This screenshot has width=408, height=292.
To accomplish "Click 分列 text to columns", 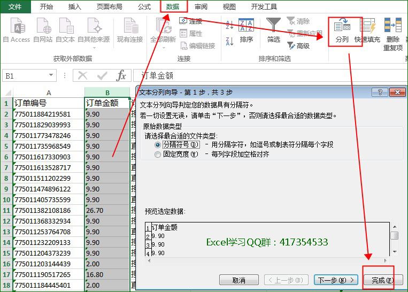I will [x=342, y=30].
